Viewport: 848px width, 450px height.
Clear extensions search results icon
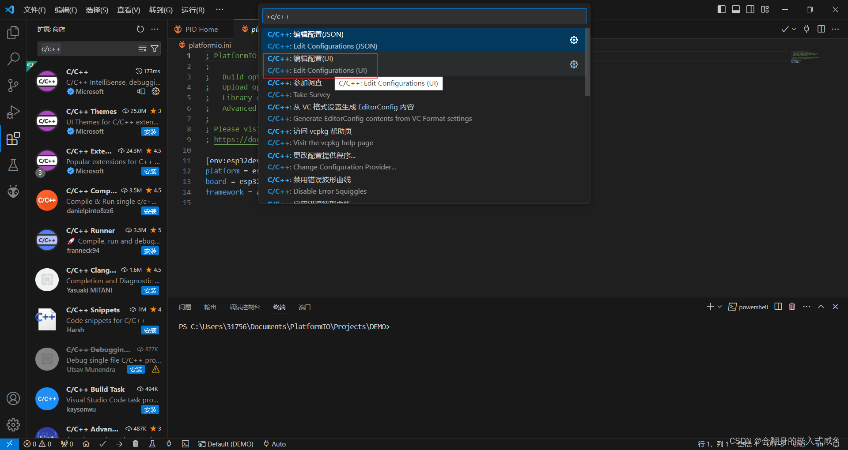142,49
